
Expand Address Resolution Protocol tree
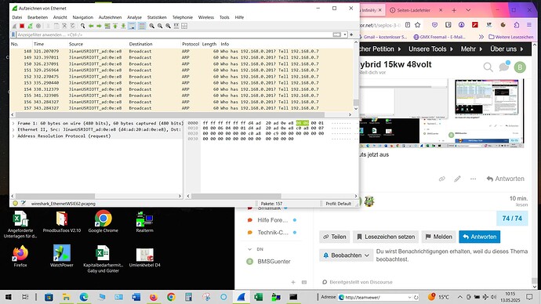13,136
